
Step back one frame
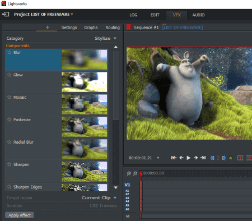click(x=181, y=158)
